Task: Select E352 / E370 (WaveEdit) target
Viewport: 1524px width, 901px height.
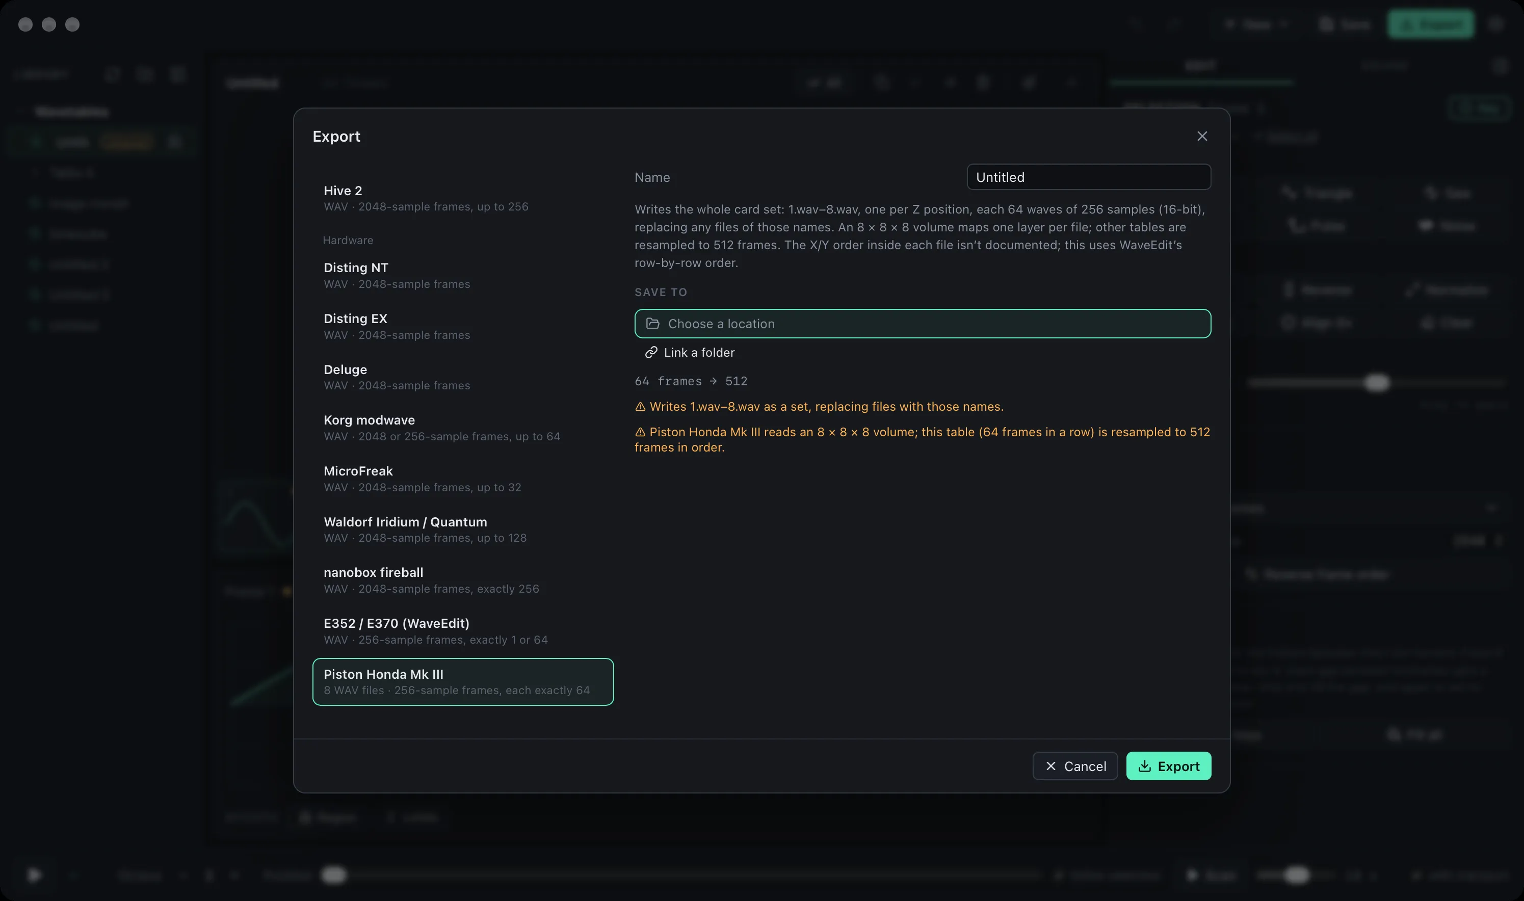Action: click(463, 631)
